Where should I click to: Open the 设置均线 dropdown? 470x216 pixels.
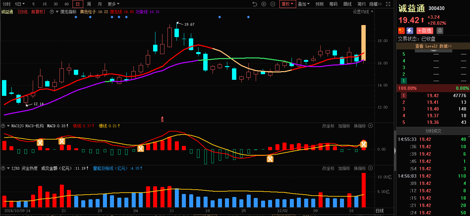click(x=363, y=12)
